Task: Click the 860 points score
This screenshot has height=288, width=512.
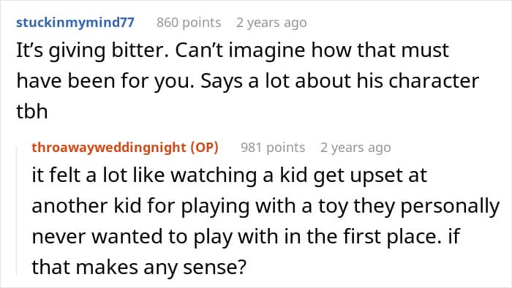Action: (189, 23)
